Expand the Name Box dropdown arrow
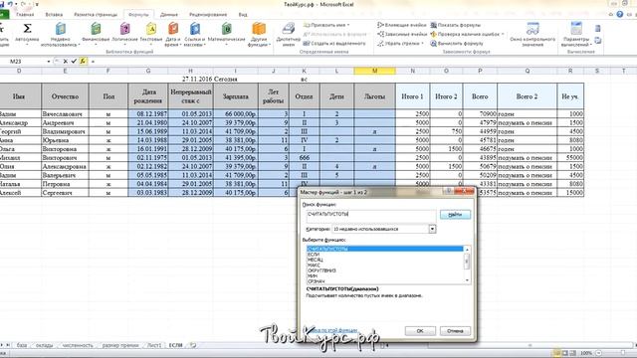Viewport: 637px width, 358px height. tap(49, 62)
